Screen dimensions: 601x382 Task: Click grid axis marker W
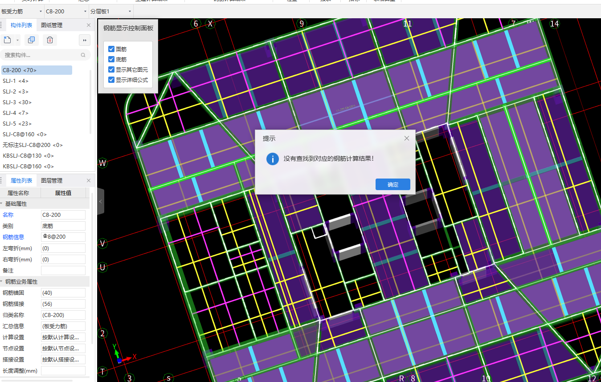tap(102, 163)
